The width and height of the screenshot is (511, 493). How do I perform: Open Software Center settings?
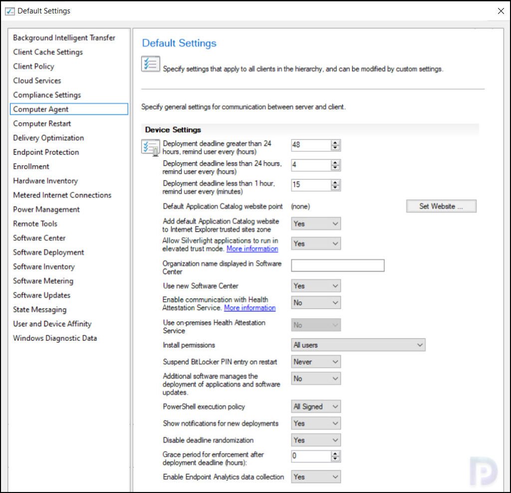[x=39, y=238]
